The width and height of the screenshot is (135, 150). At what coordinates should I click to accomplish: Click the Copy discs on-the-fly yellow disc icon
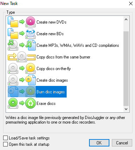[x=31, y=68]
